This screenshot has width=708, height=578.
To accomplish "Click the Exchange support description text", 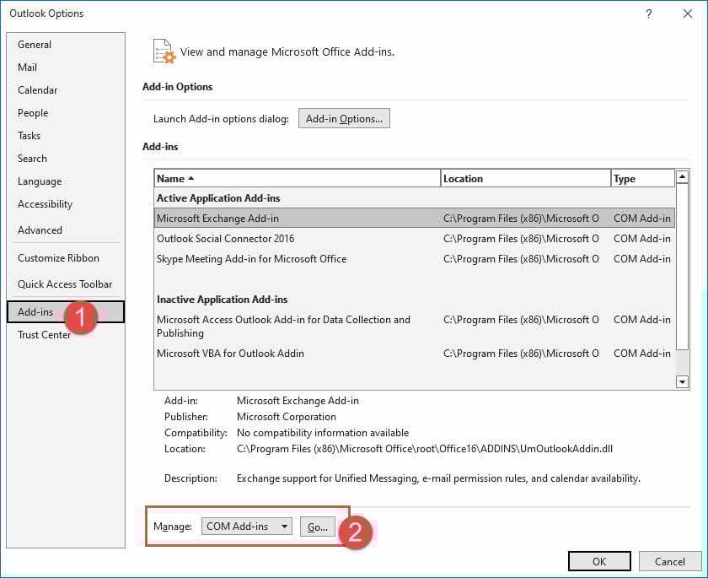I will [x=438, y=478].
